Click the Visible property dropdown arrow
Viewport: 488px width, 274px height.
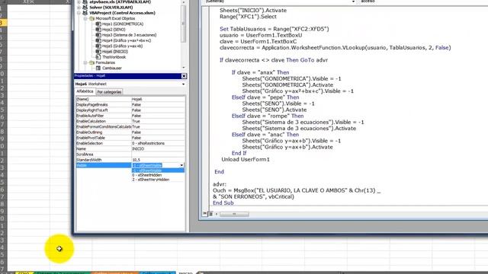[181, 165]
